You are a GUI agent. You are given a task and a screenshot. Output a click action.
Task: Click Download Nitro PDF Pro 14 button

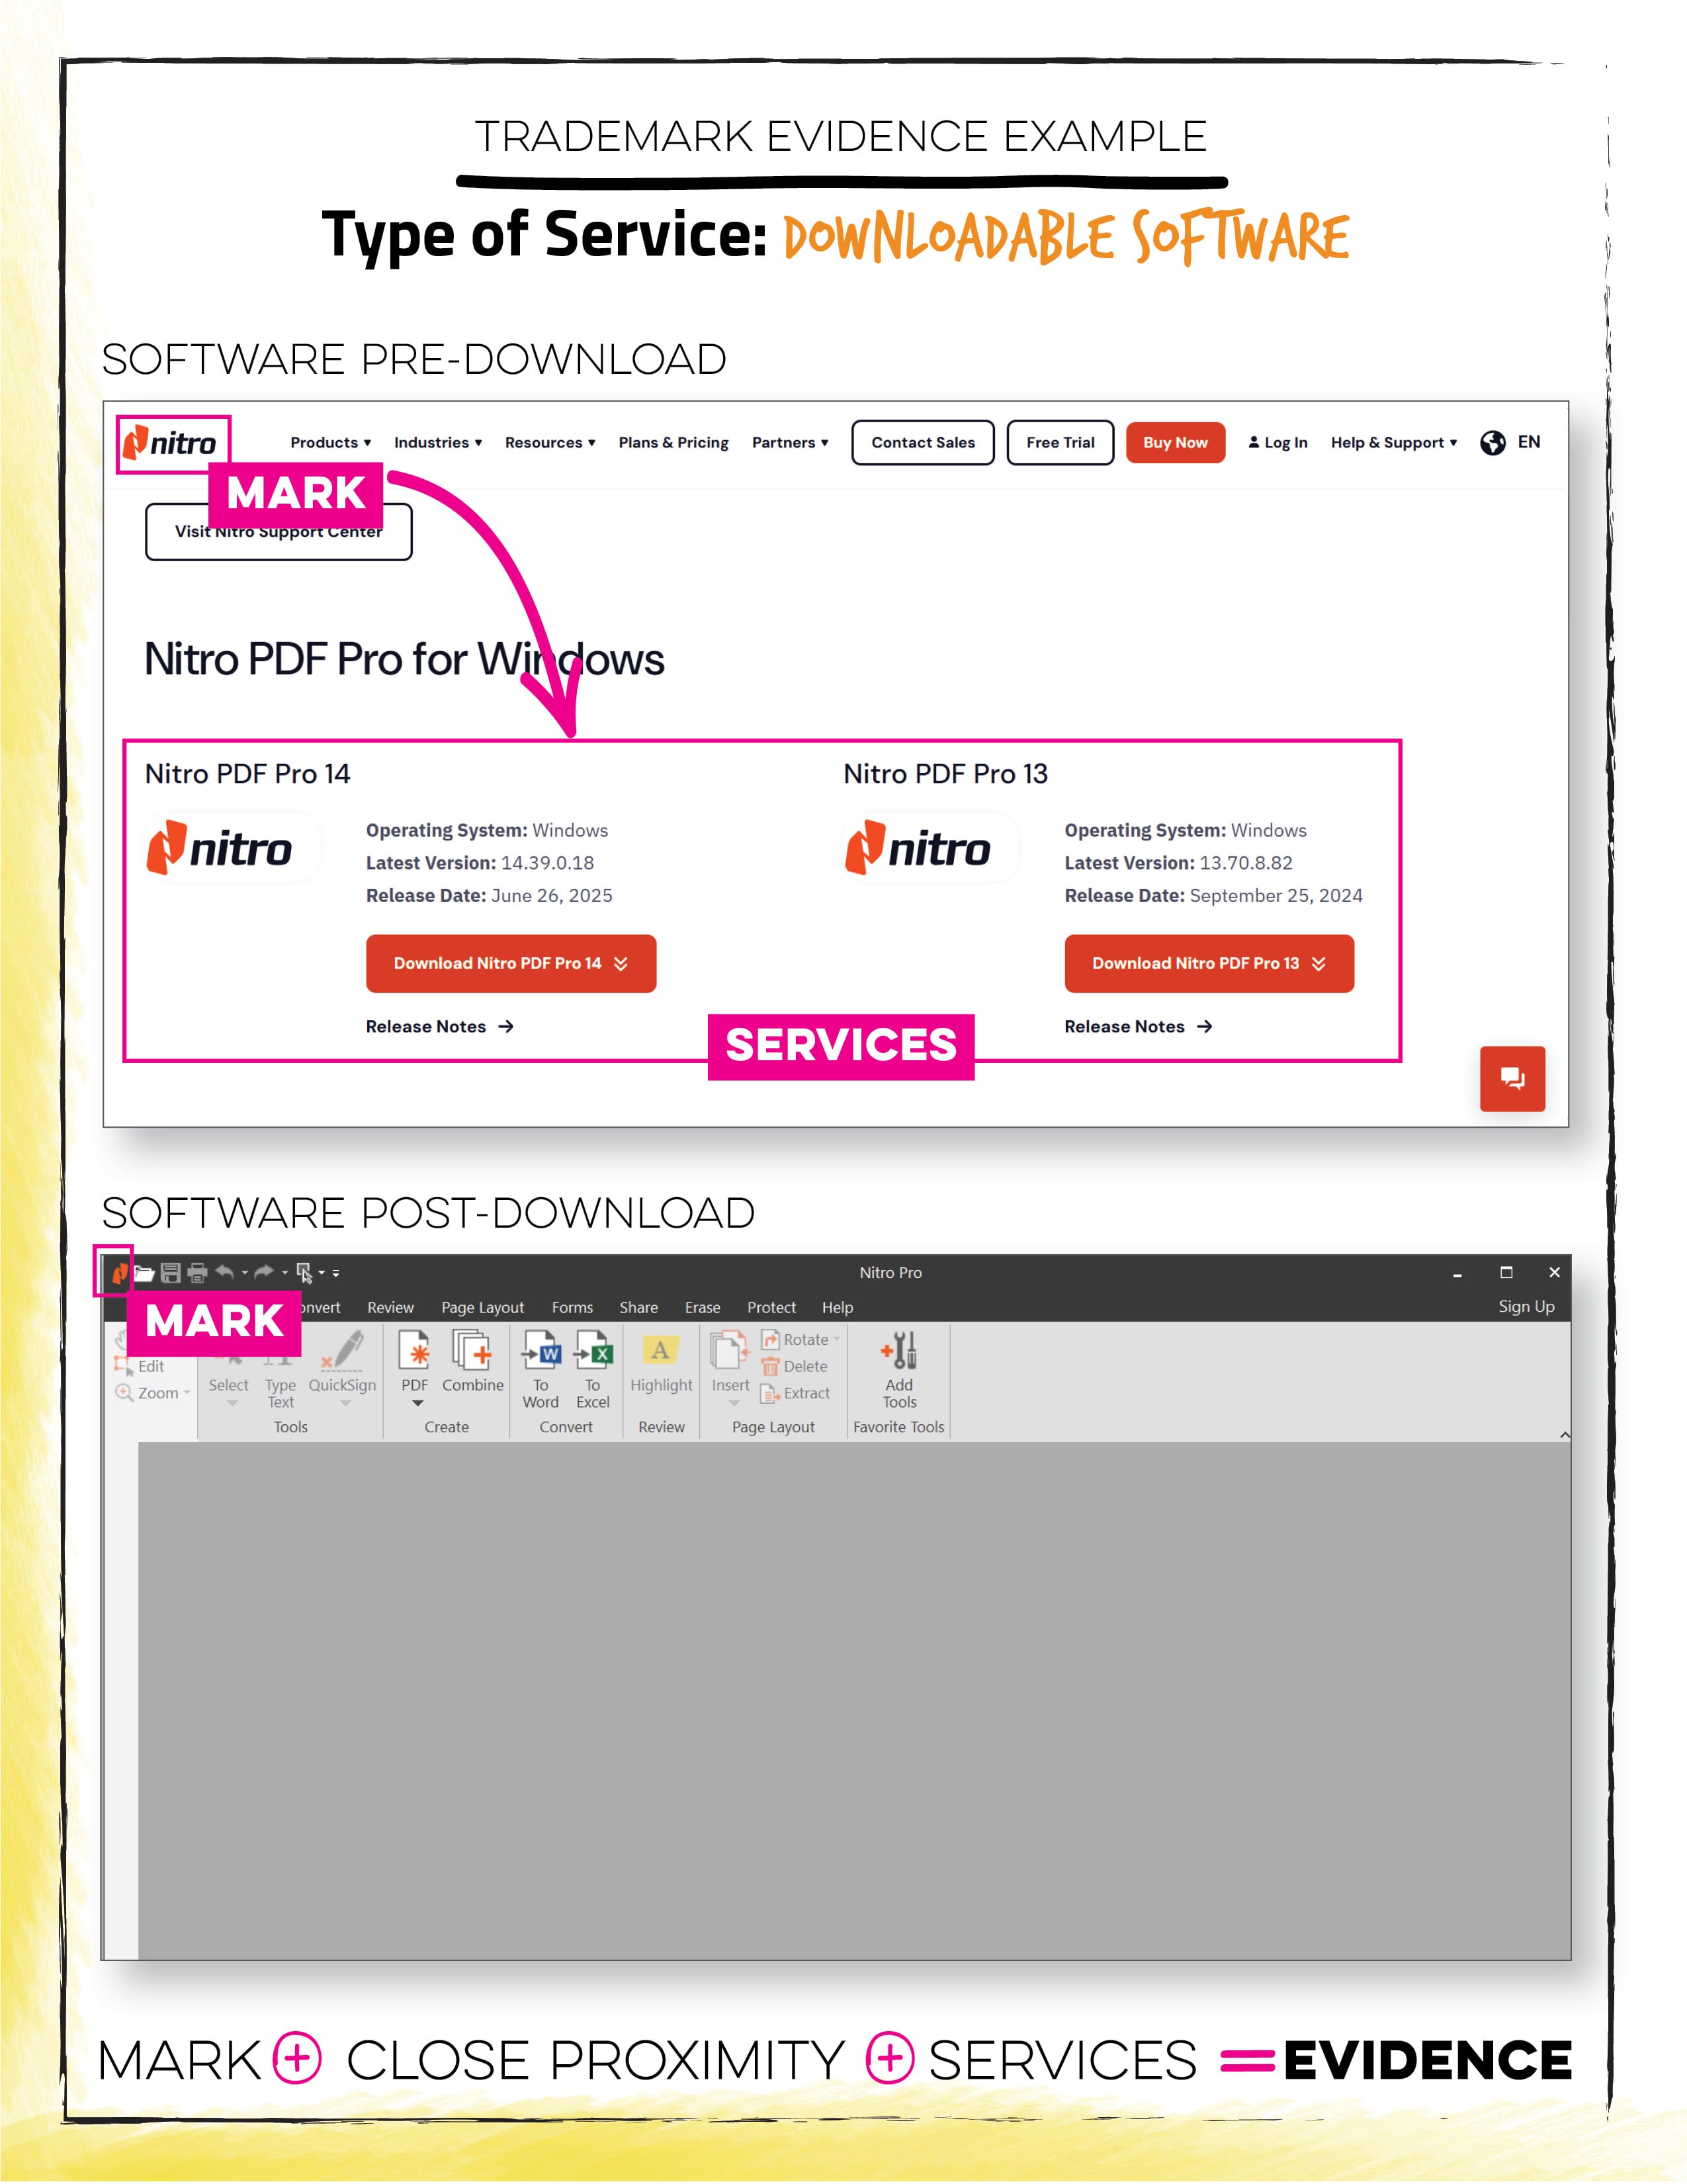(x=511, y=963)
